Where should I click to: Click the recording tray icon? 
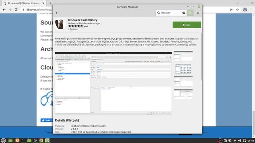coord(220,141)
